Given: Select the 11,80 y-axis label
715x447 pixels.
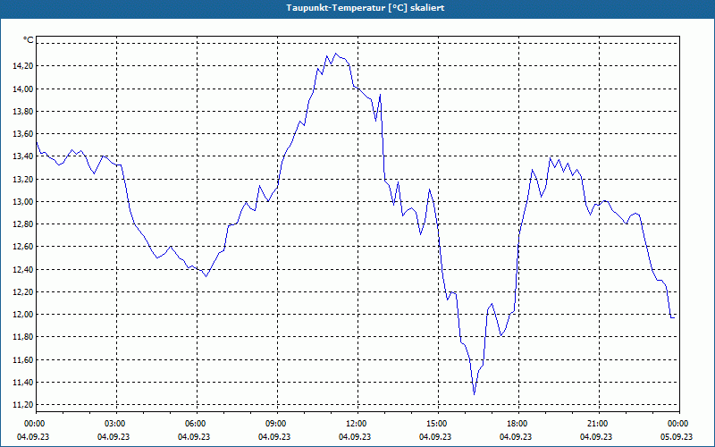Looking at the screenshot, I should (x=23, y=337).
